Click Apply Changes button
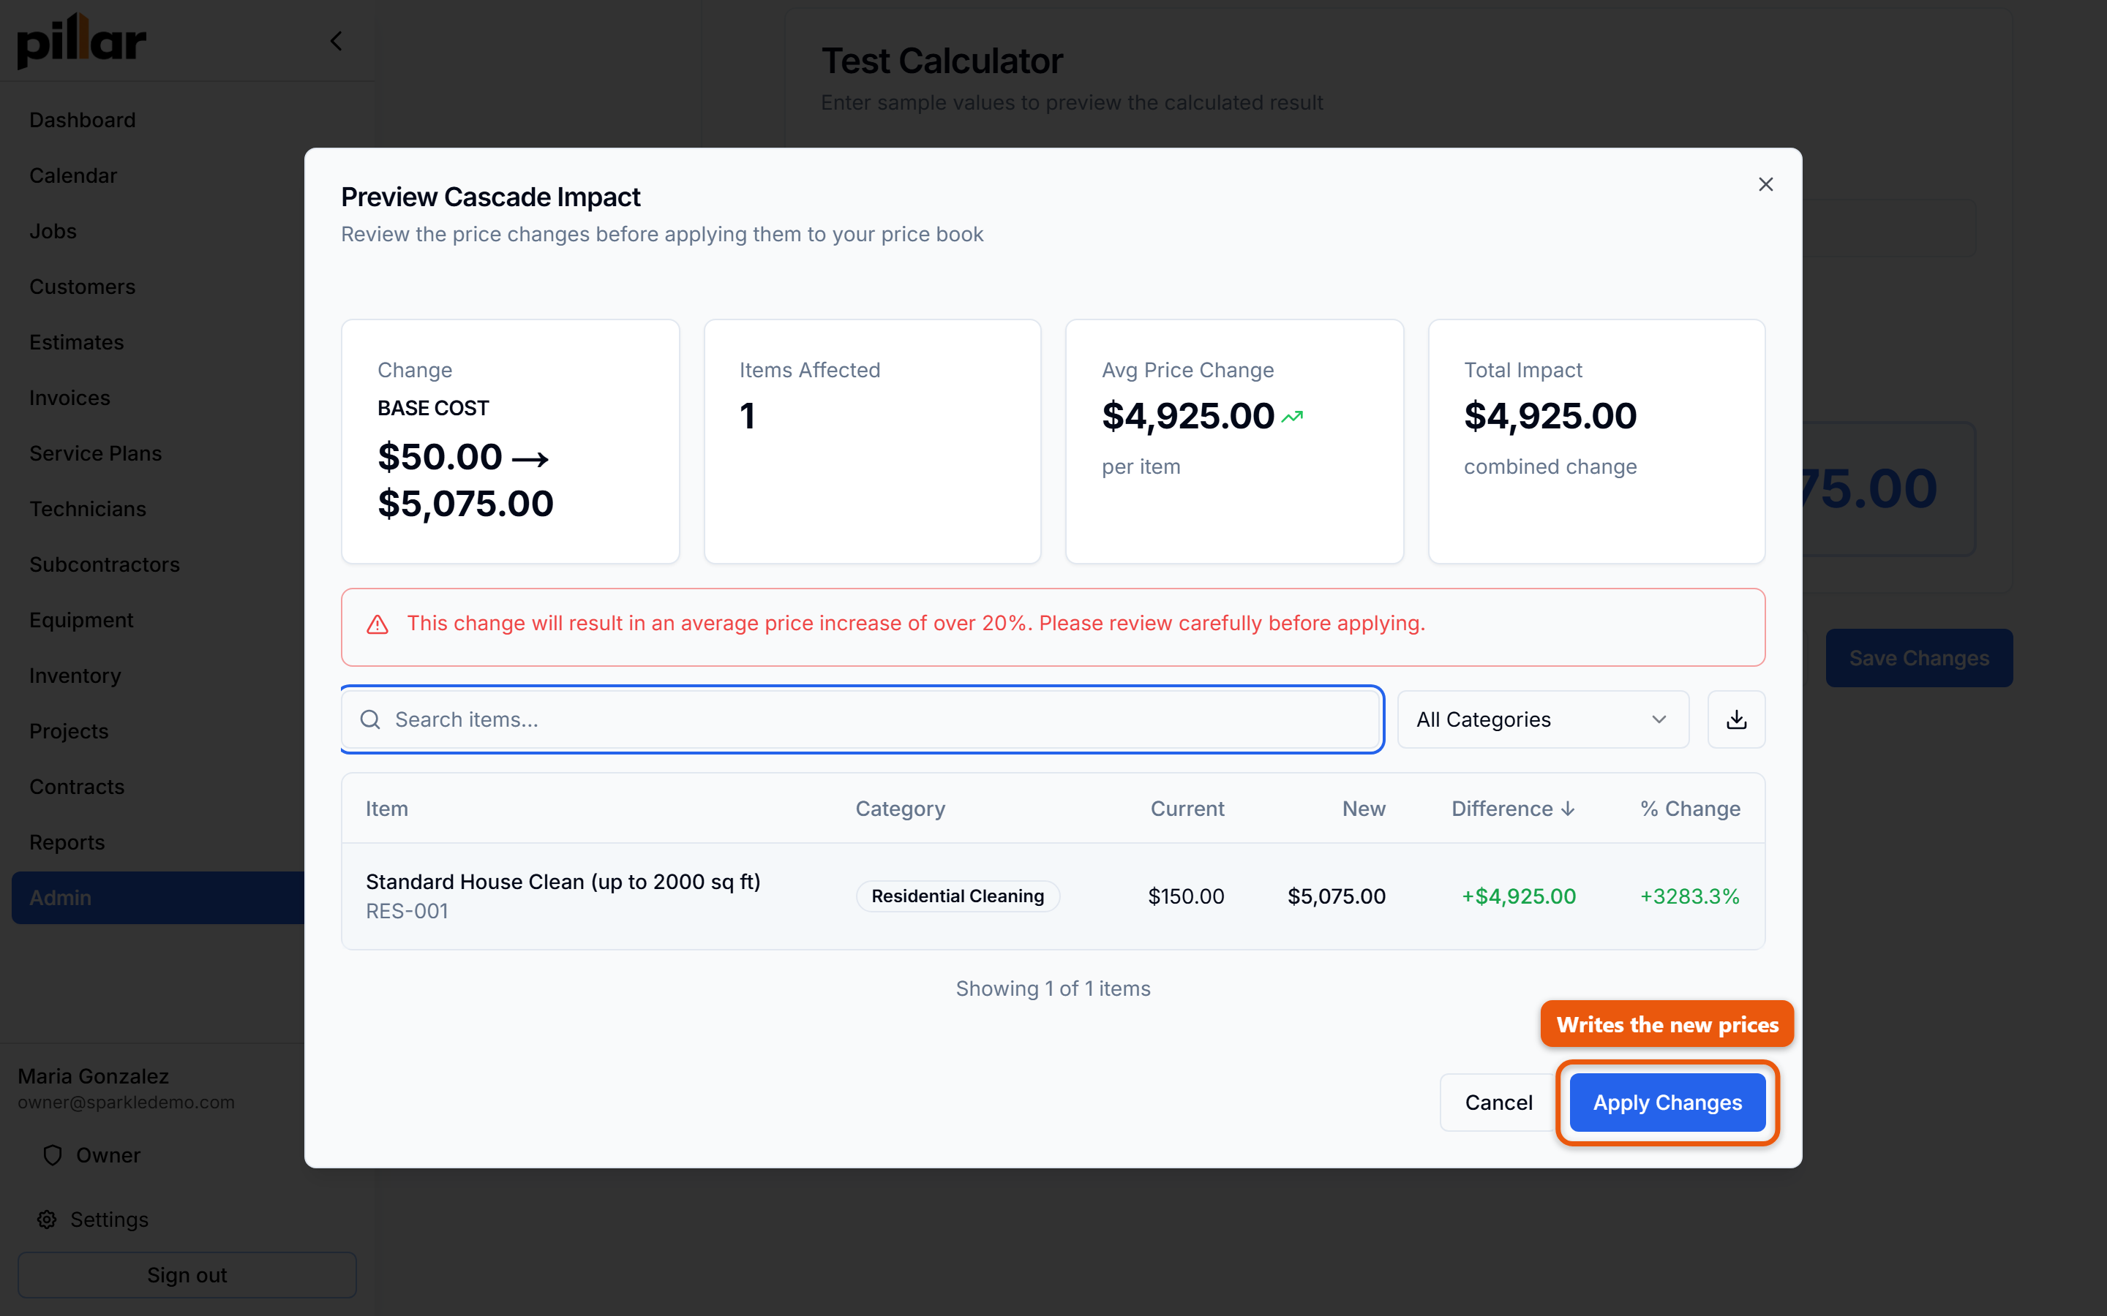 click(x=1667, y=1102)
